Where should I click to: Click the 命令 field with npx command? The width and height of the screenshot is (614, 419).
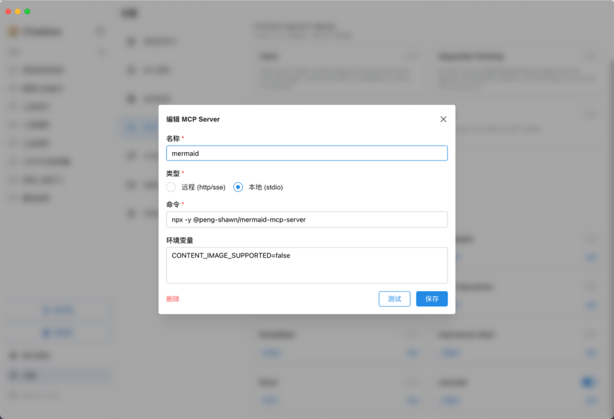306,220
